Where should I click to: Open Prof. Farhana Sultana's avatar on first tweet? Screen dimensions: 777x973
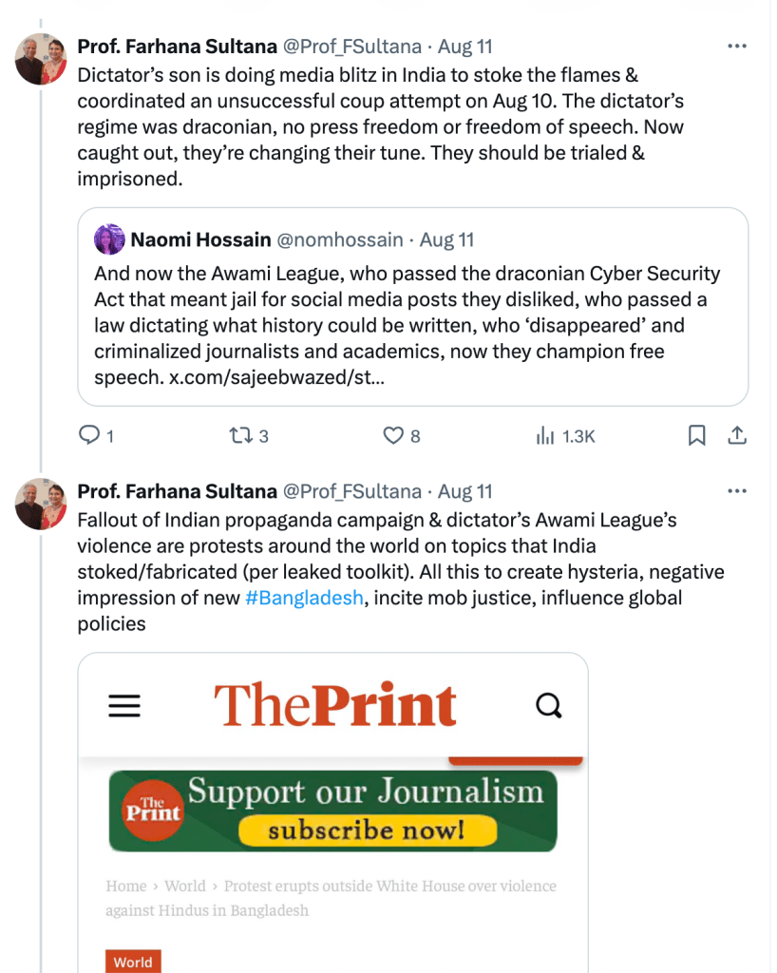click(x=41, y=59)
